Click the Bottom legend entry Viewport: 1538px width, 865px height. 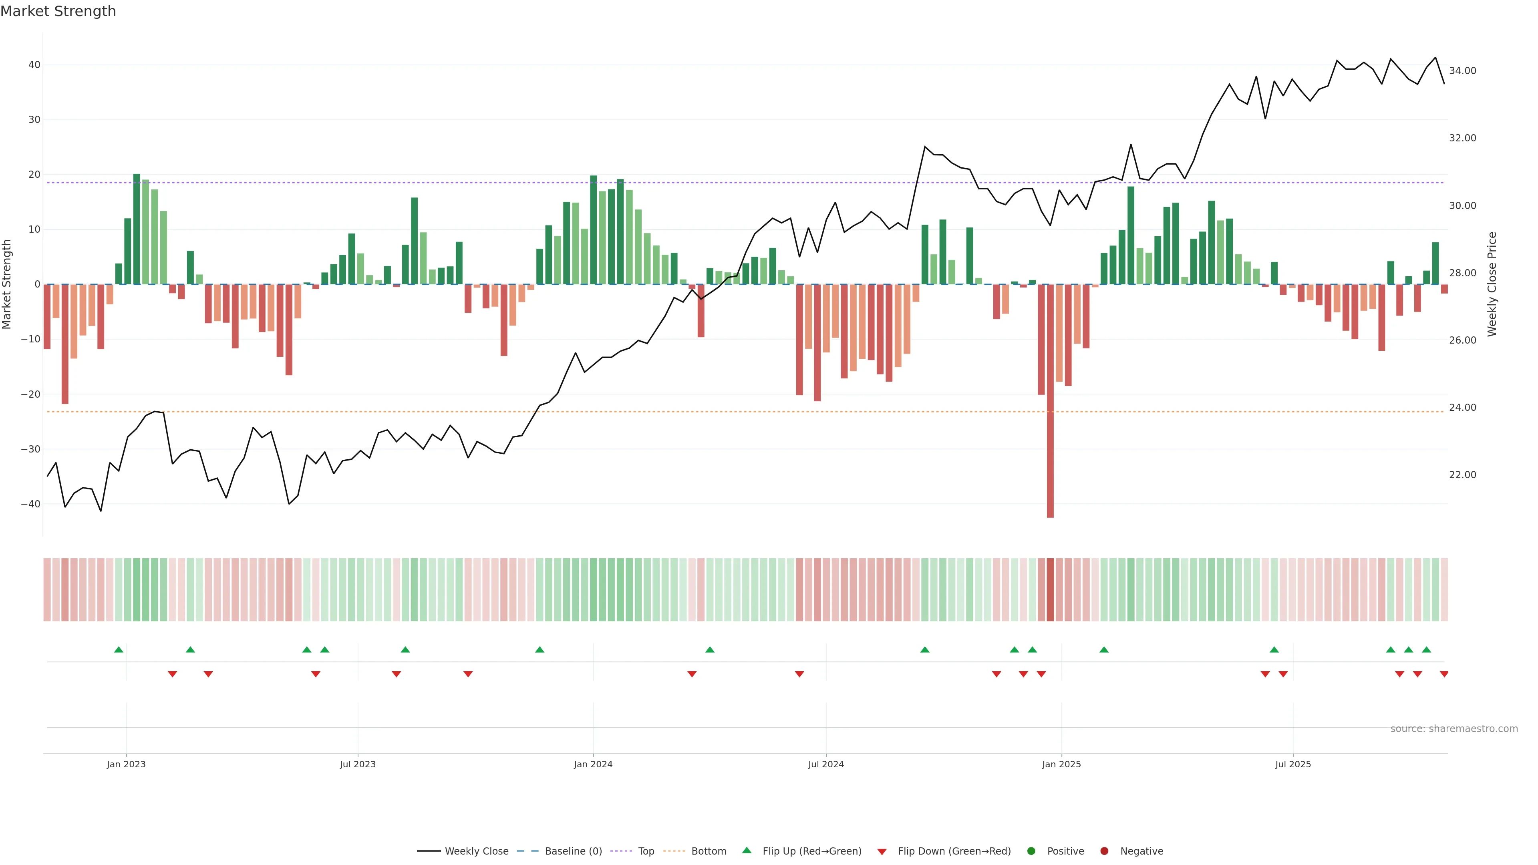[708, 851]
